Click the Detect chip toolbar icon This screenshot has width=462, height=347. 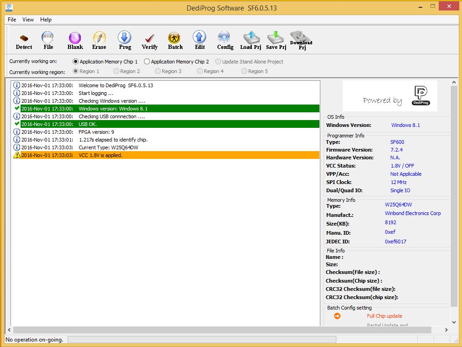point(24,40)
